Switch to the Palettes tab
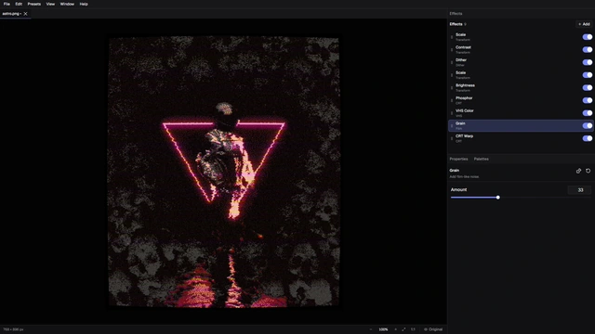This screenshot has height=334, width=595. [482, 159]
